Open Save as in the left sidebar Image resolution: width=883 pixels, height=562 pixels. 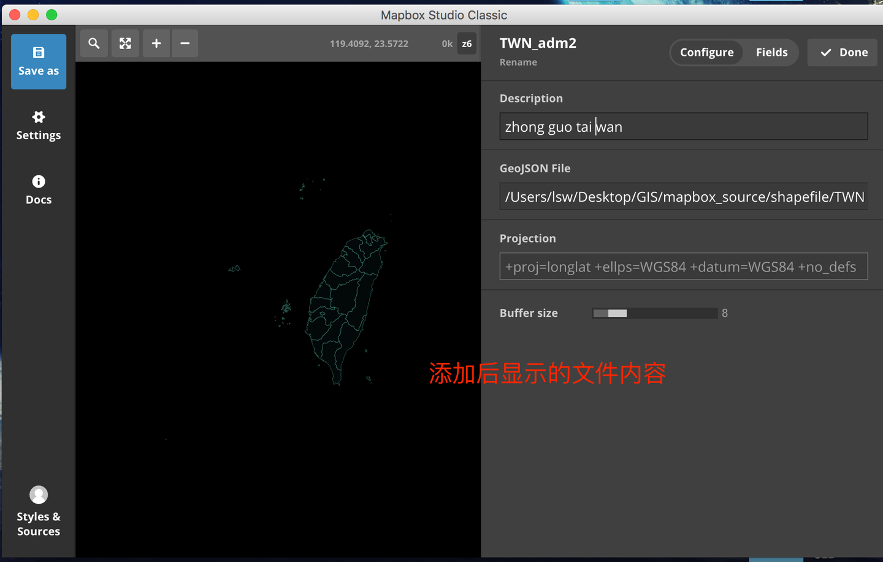coord(38,61)
